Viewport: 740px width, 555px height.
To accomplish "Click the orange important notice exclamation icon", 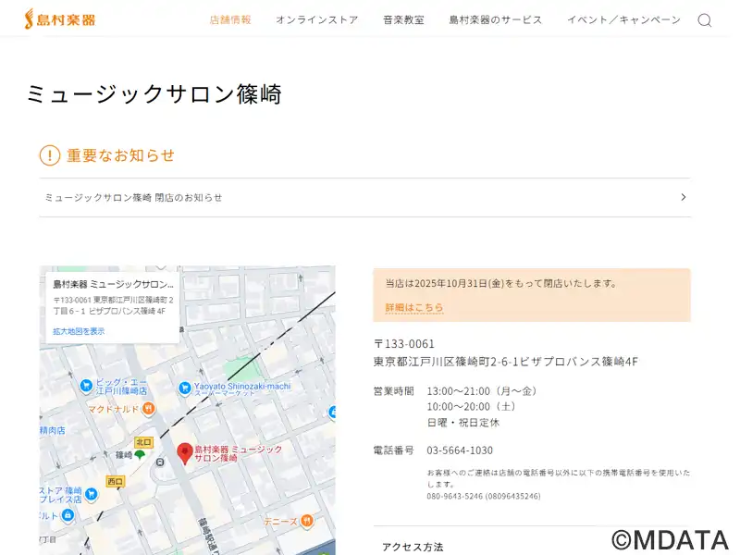I will (x=50, y=155).
